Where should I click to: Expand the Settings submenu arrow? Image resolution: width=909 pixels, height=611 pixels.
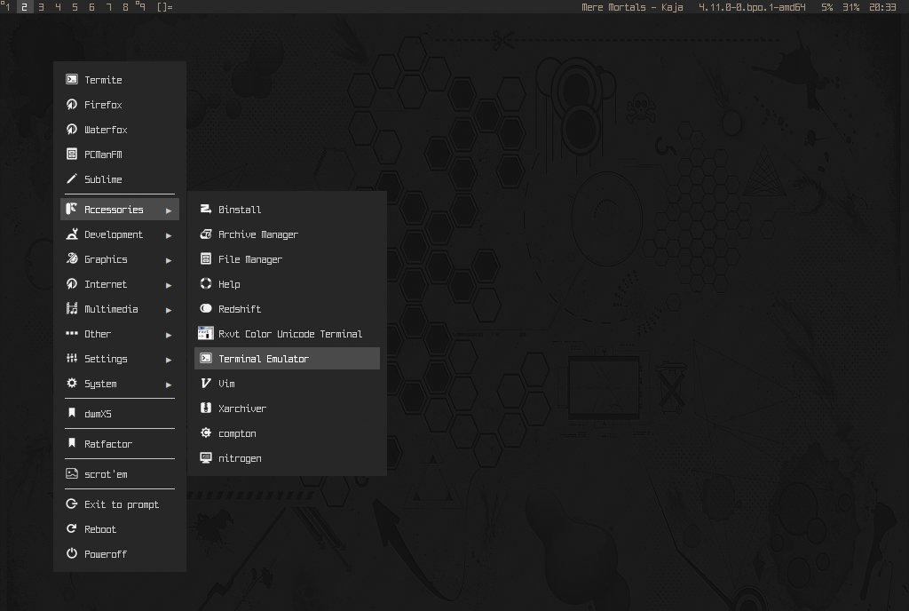tap(169, 360)
